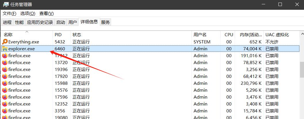Click PID 15576 cell
Image resolution: width=304 pixels, height=119 pixels.
[61, 90]
